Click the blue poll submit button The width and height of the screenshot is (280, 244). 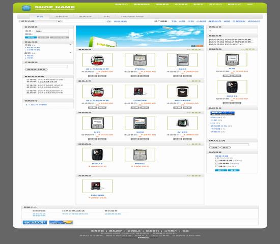pyautogui.click(x=221, y=170)
